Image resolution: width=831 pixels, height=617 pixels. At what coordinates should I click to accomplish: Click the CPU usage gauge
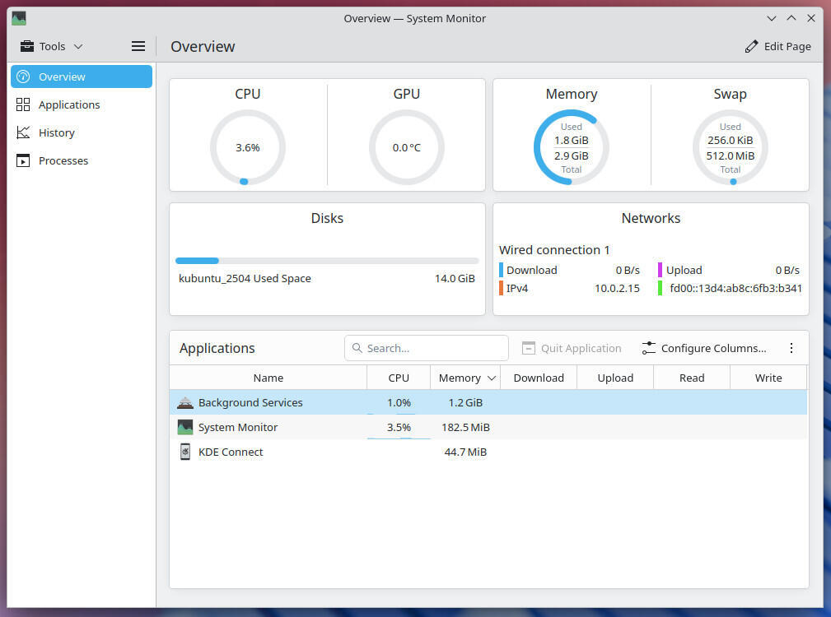click(x=248, y=147)
